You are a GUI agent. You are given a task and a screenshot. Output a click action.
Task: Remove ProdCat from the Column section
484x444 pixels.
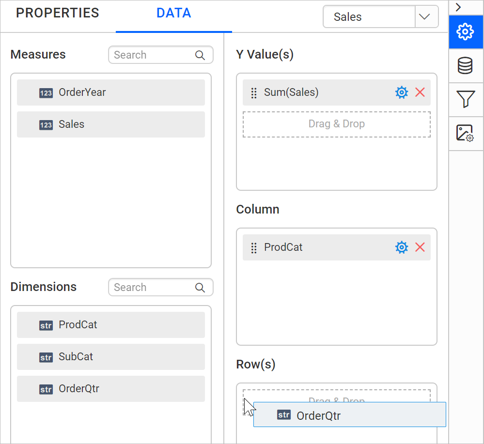[420, 247]
